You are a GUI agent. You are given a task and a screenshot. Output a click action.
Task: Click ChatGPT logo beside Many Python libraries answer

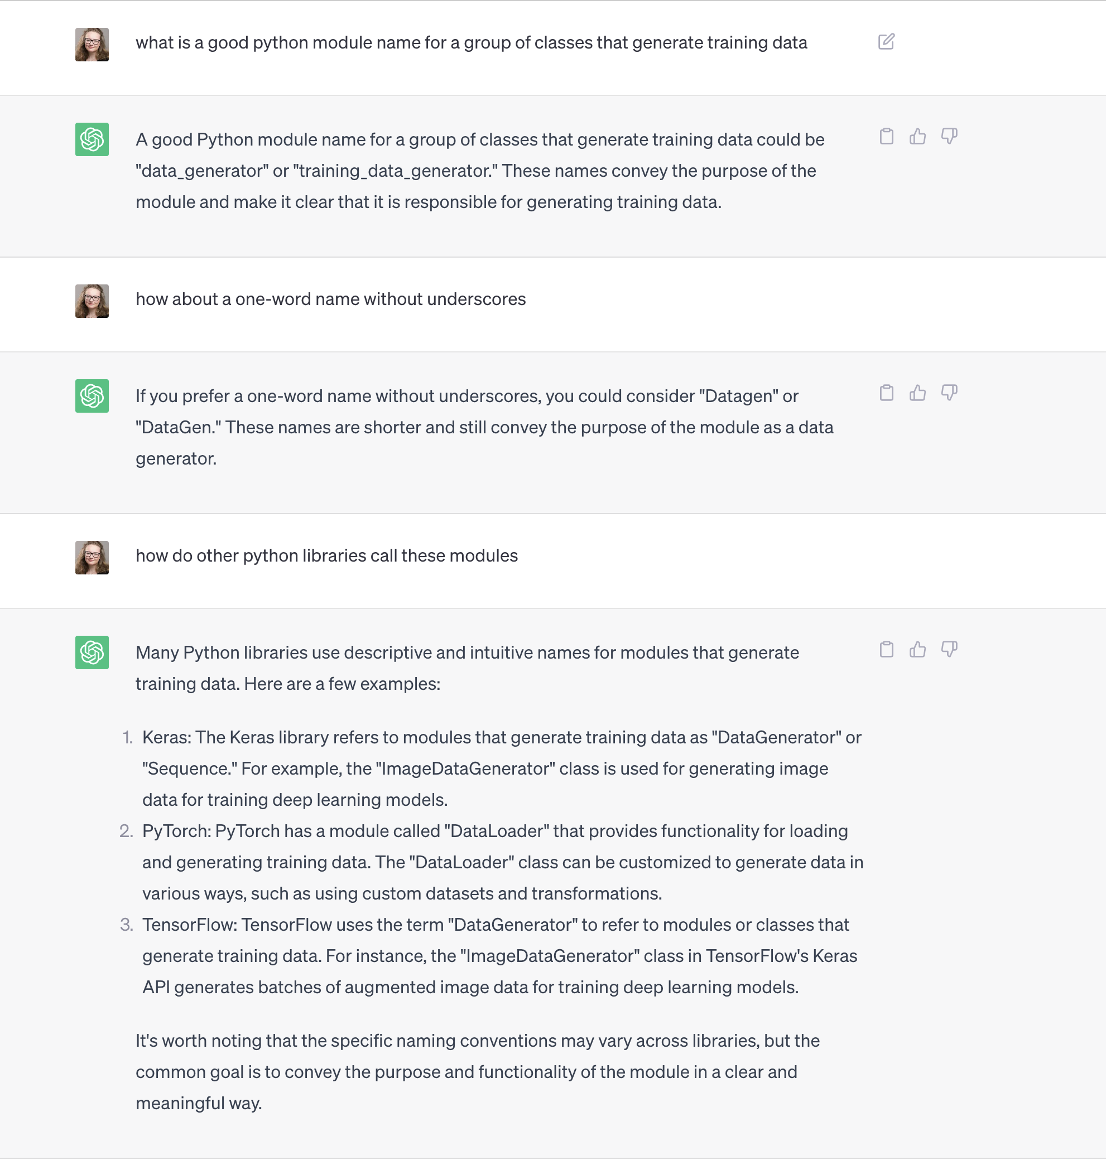pos(92,652)
